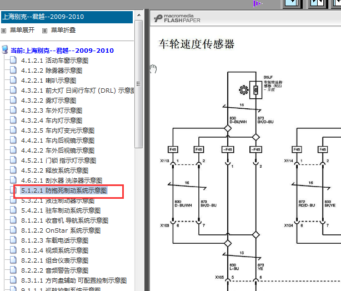Click page icon for 8.1.2.4 视频系统示意图
341x291 pixels.
13,250
